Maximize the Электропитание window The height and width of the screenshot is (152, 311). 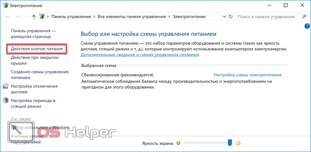[285, 5]
